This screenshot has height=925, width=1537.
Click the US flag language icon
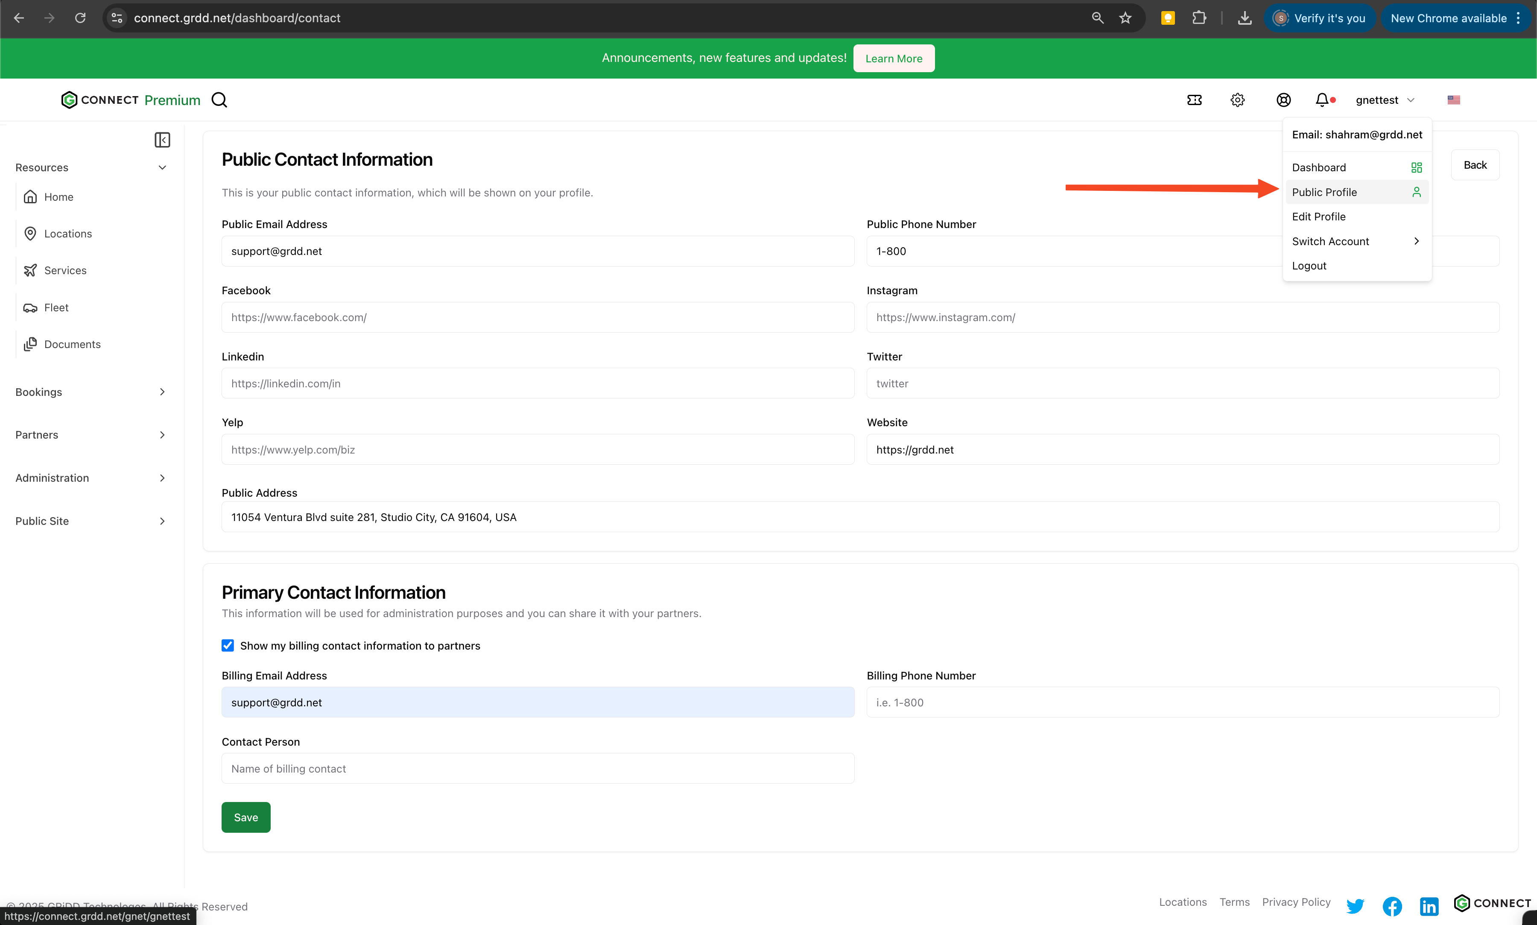click(x=1453, y=100)
